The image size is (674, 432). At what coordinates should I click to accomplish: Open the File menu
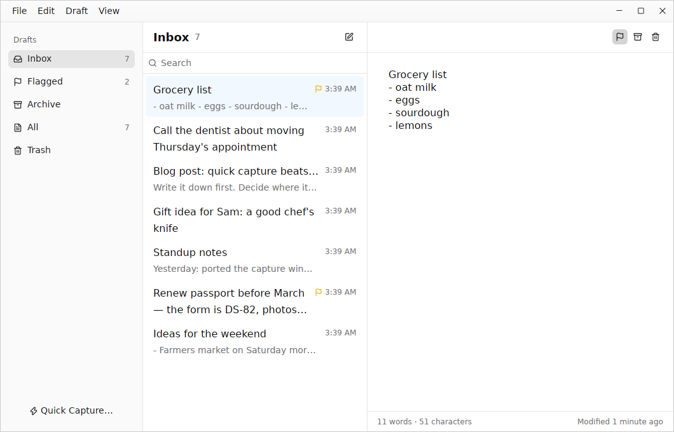click(19, 11)
